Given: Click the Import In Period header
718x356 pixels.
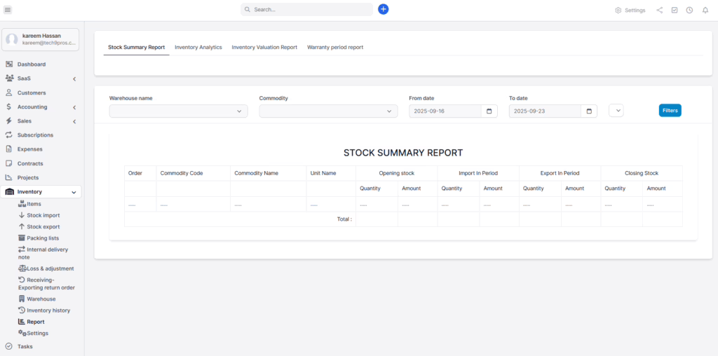Looking at the screenshot, I should 478,173.
